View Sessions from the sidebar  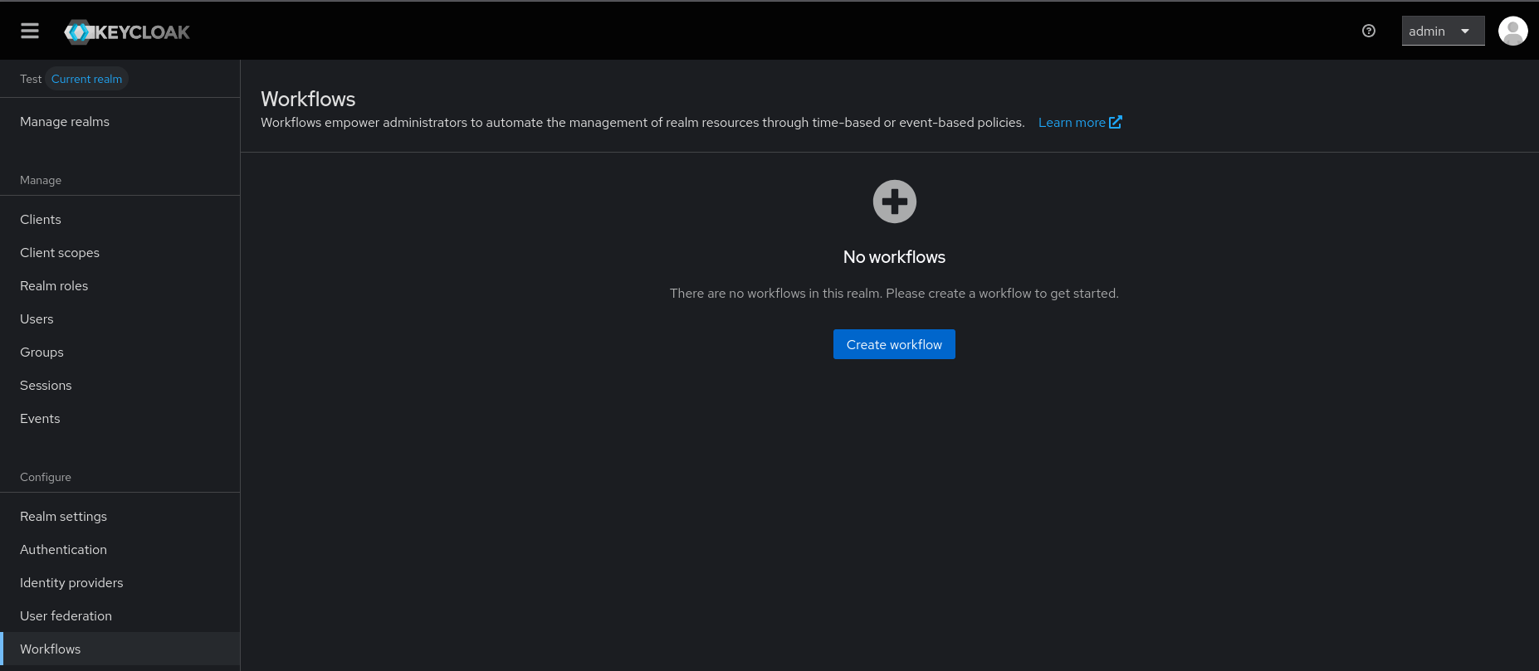(x=46, y=385)
